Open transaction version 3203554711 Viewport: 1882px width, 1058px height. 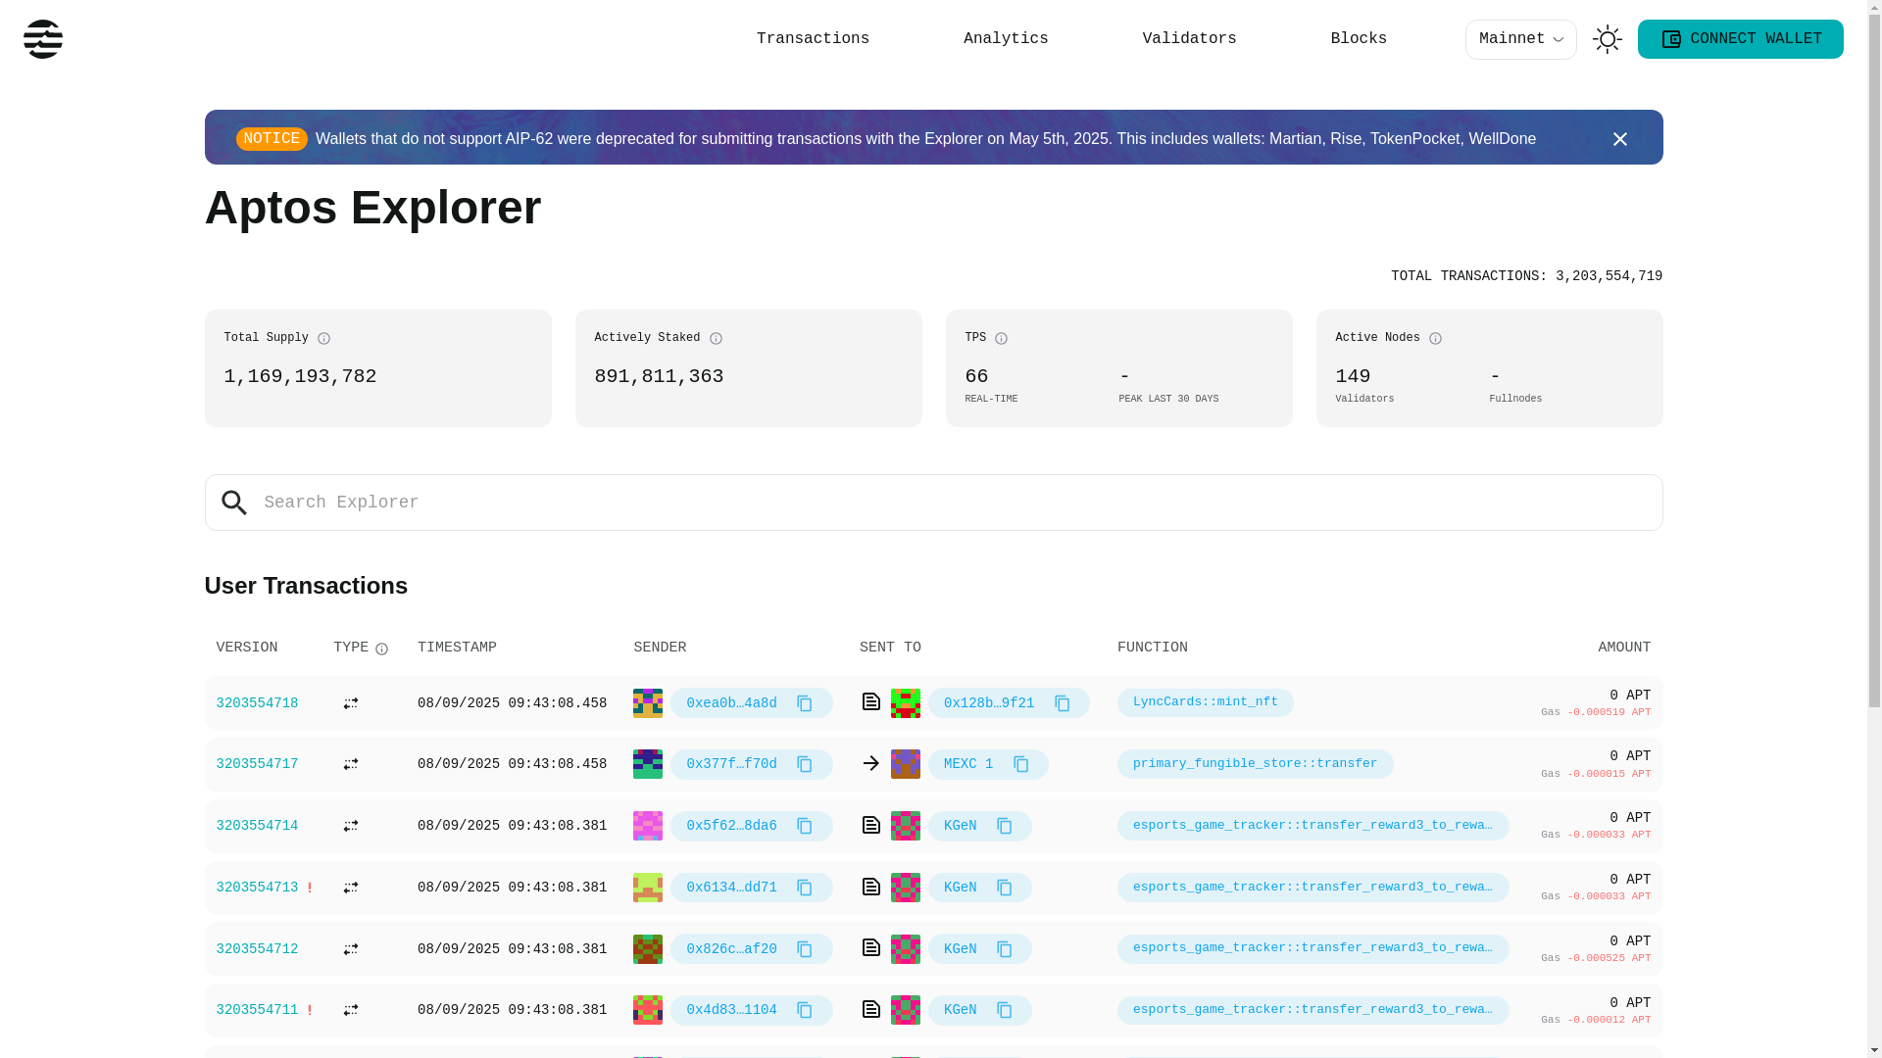pos(257,1010)
